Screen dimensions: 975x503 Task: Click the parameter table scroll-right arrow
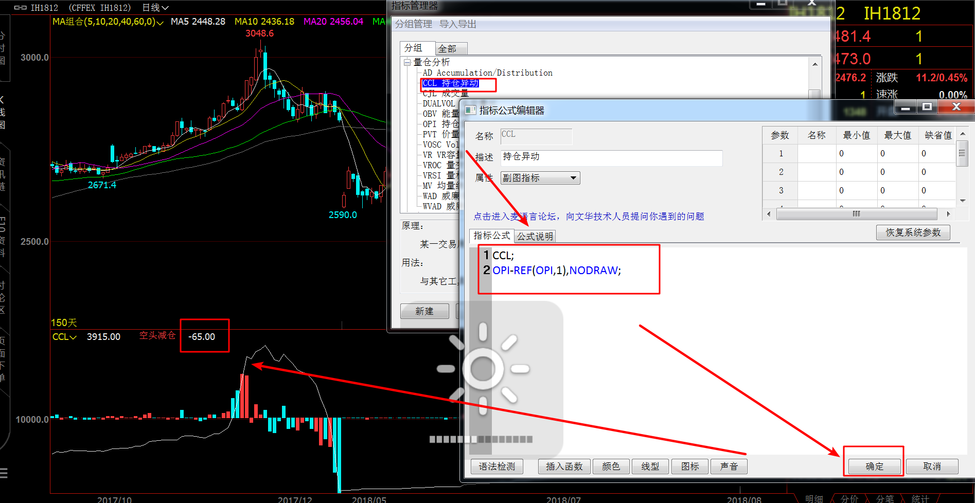point(948,214)
